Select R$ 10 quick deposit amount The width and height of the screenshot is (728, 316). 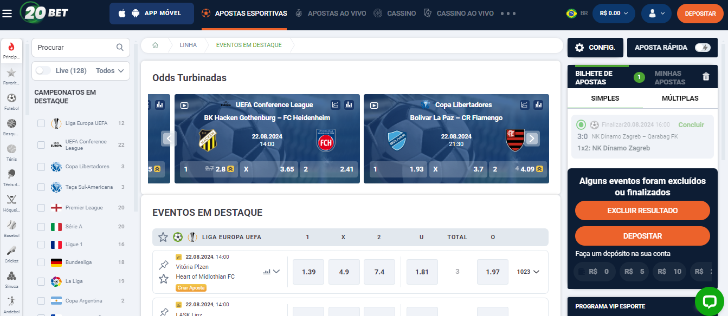tap(669, 272)
